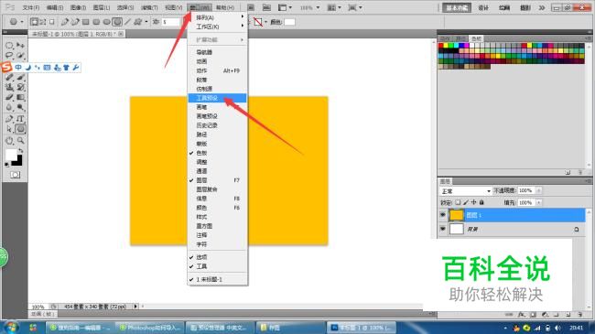Screen dimensions: 595x334
Task: Uncheck 工具 in the Window menu
Action: click(218, 266)
